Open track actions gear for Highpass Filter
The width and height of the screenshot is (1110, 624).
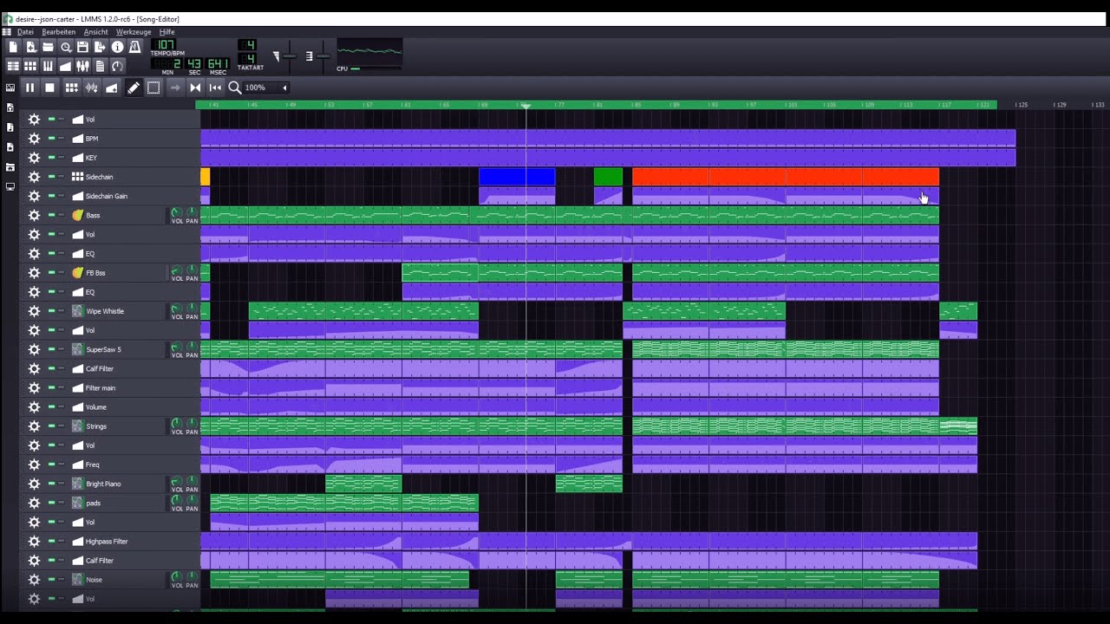[34, 542]
